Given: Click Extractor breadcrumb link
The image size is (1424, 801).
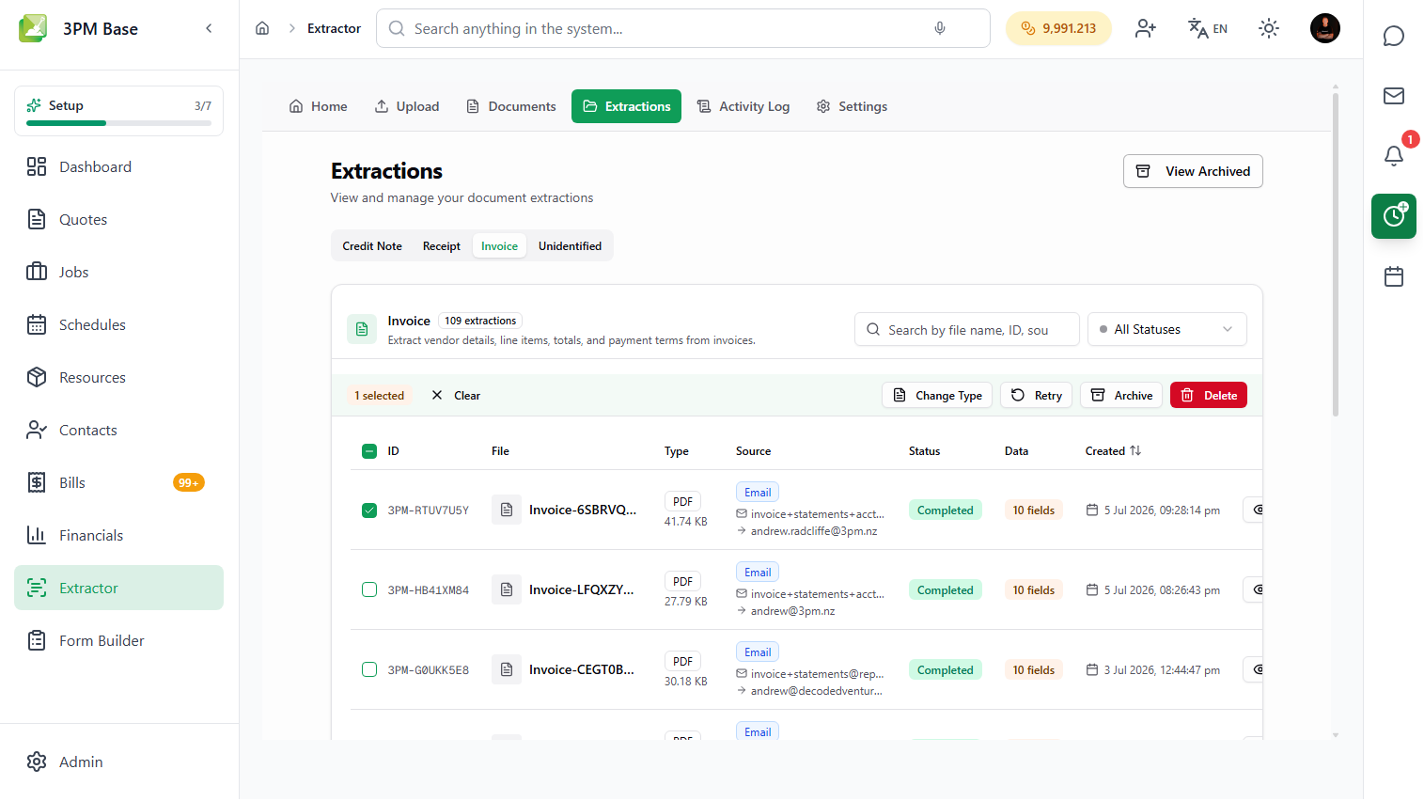Looking at the screenshot, I should [x=334, y=28].
